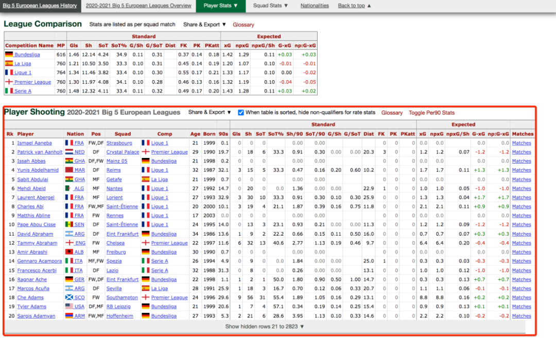The width and height of the screenshot is (556, 338).
Task: Open Tammy Abraham player page
Action: (x=37, y=243)
